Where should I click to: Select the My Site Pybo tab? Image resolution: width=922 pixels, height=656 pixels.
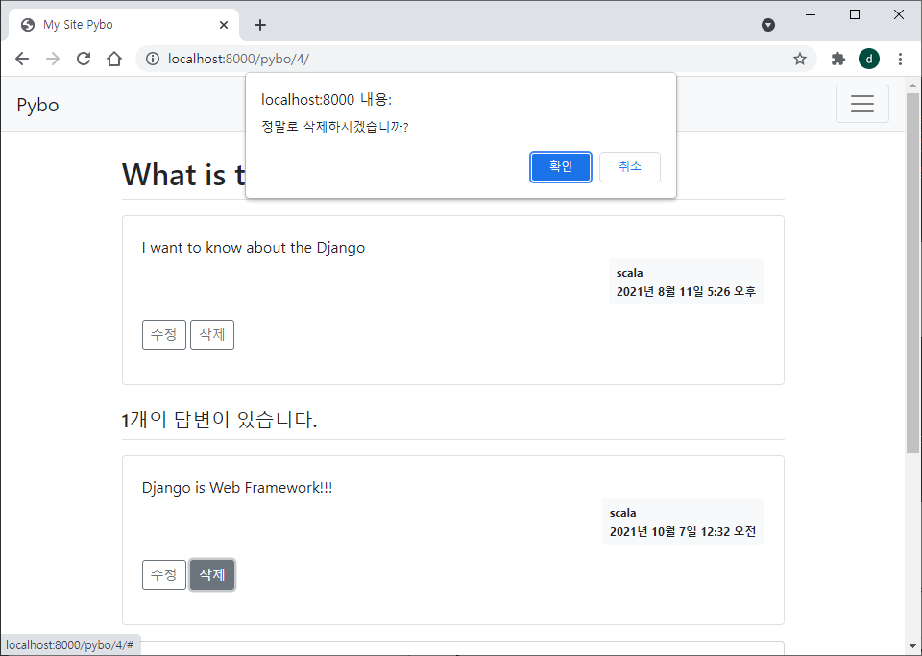[x=124, y=25]
